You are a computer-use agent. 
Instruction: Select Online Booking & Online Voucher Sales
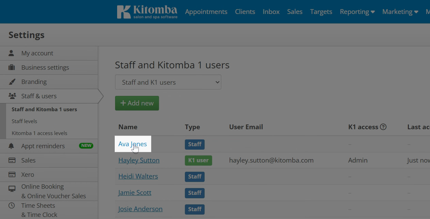(49, 191)
